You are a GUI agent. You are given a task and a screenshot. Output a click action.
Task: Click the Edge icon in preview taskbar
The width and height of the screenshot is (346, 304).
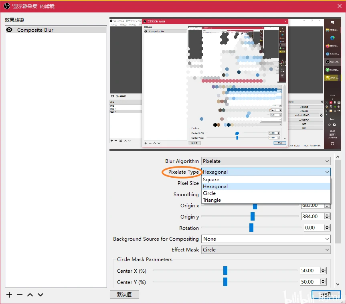[x=332, y=38]
